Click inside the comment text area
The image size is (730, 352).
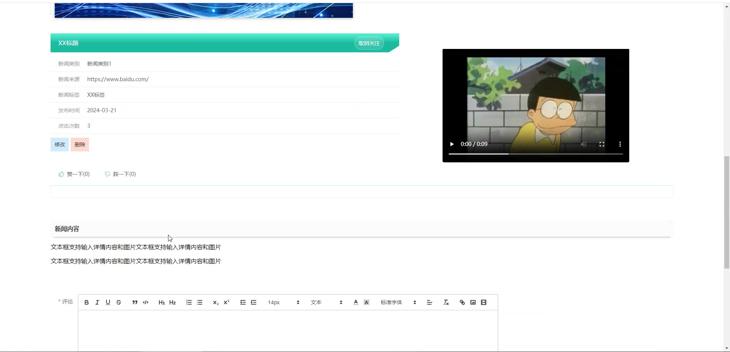[288, 331]
